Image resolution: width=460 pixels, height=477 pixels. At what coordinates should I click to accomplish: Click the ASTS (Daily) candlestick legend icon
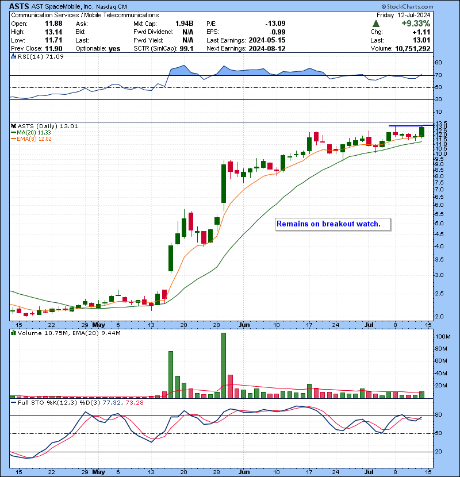[x=13, y=126]
